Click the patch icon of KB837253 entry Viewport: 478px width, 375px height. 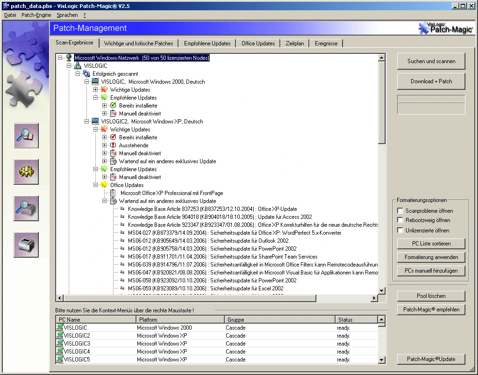[122, 209]
